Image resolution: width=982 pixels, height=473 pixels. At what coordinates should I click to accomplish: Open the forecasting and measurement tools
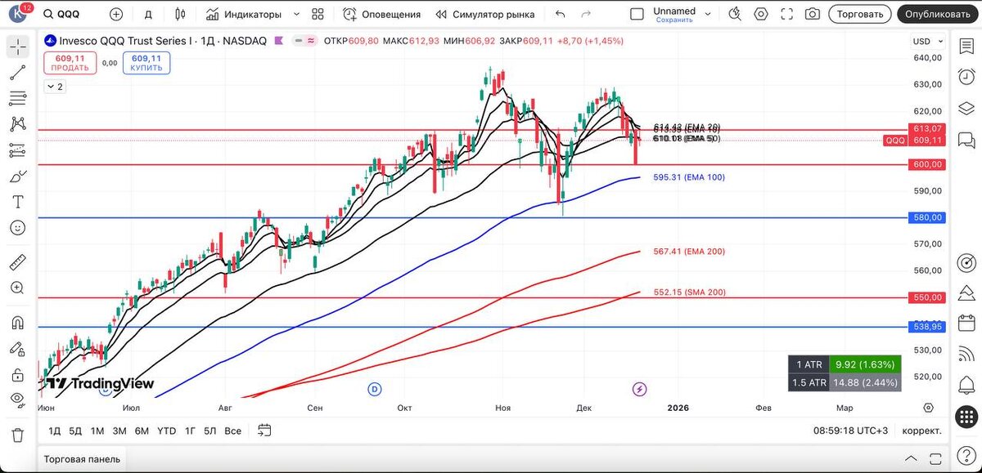point(17,150)
